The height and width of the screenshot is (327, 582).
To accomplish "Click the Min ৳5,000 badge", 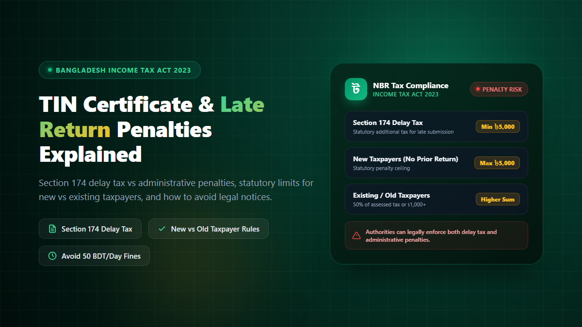I will pyautogui.click(x=498, y=127).
